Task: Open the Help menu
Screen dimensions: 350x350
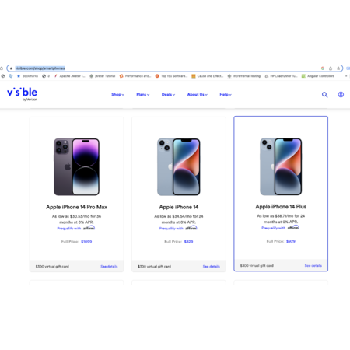Action: coord(226,94)
